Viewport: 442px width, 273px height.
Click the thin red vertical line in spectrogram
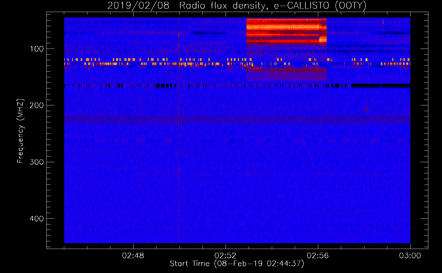click(179, 130)
